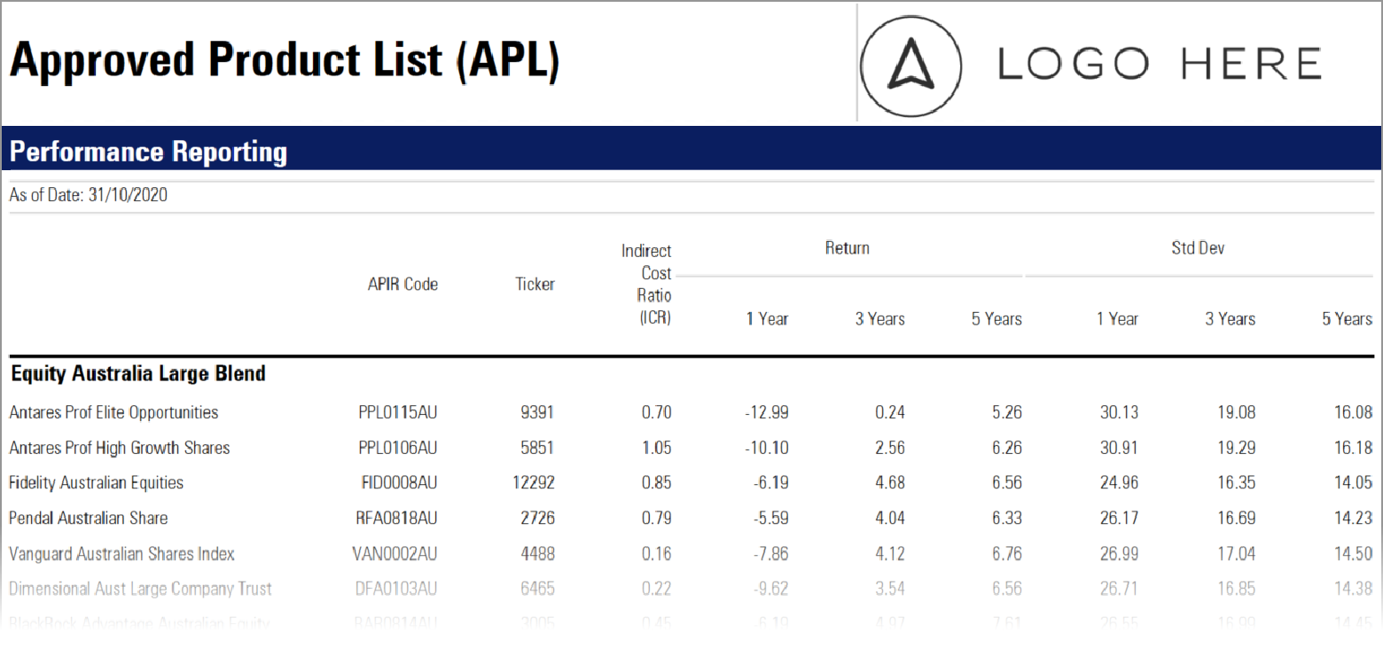Image resolution: width=1383 pixels, height=656 pixels.
Task: Click ticker value 9391
Action: coord(537,412)
